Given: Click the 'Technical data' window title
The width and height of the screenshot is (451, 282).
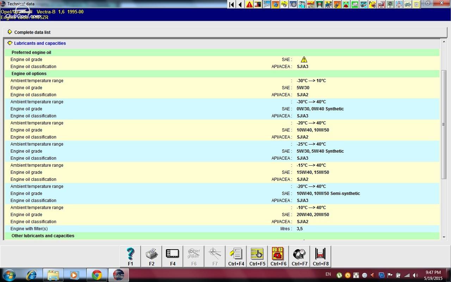Looking at the screenshot, I should 21,4.
